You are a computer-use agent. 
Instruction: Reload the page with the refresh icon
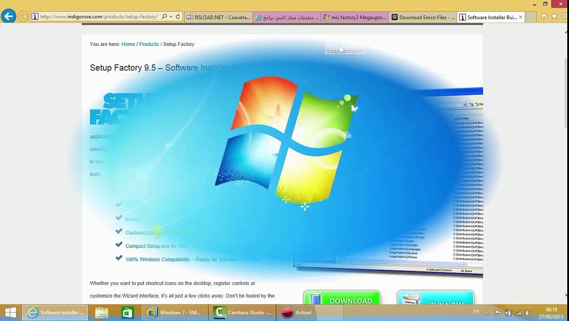pos(177,17)
